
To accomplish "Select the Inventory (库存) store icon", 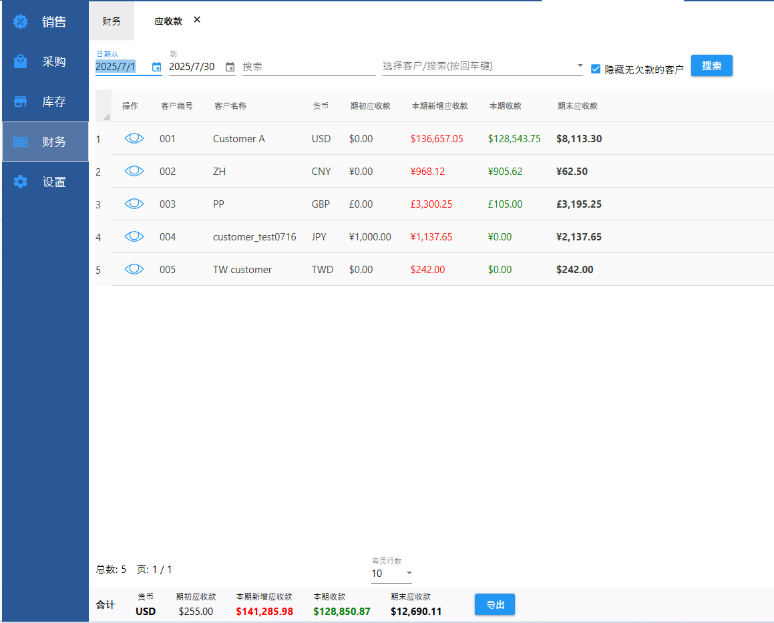I will click(x=21, y=101).
